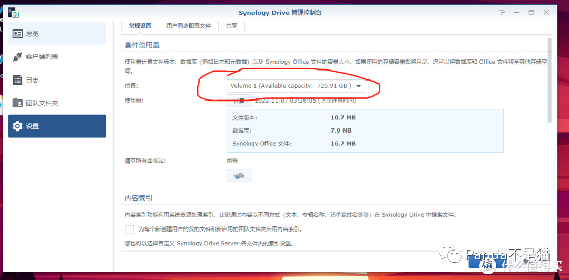Image resolution: width=569 pixels, height=280 pixels.
Task: Click the 16.7 MB Synology Office value
Action: pyautogui.click(x=343, y=143)
